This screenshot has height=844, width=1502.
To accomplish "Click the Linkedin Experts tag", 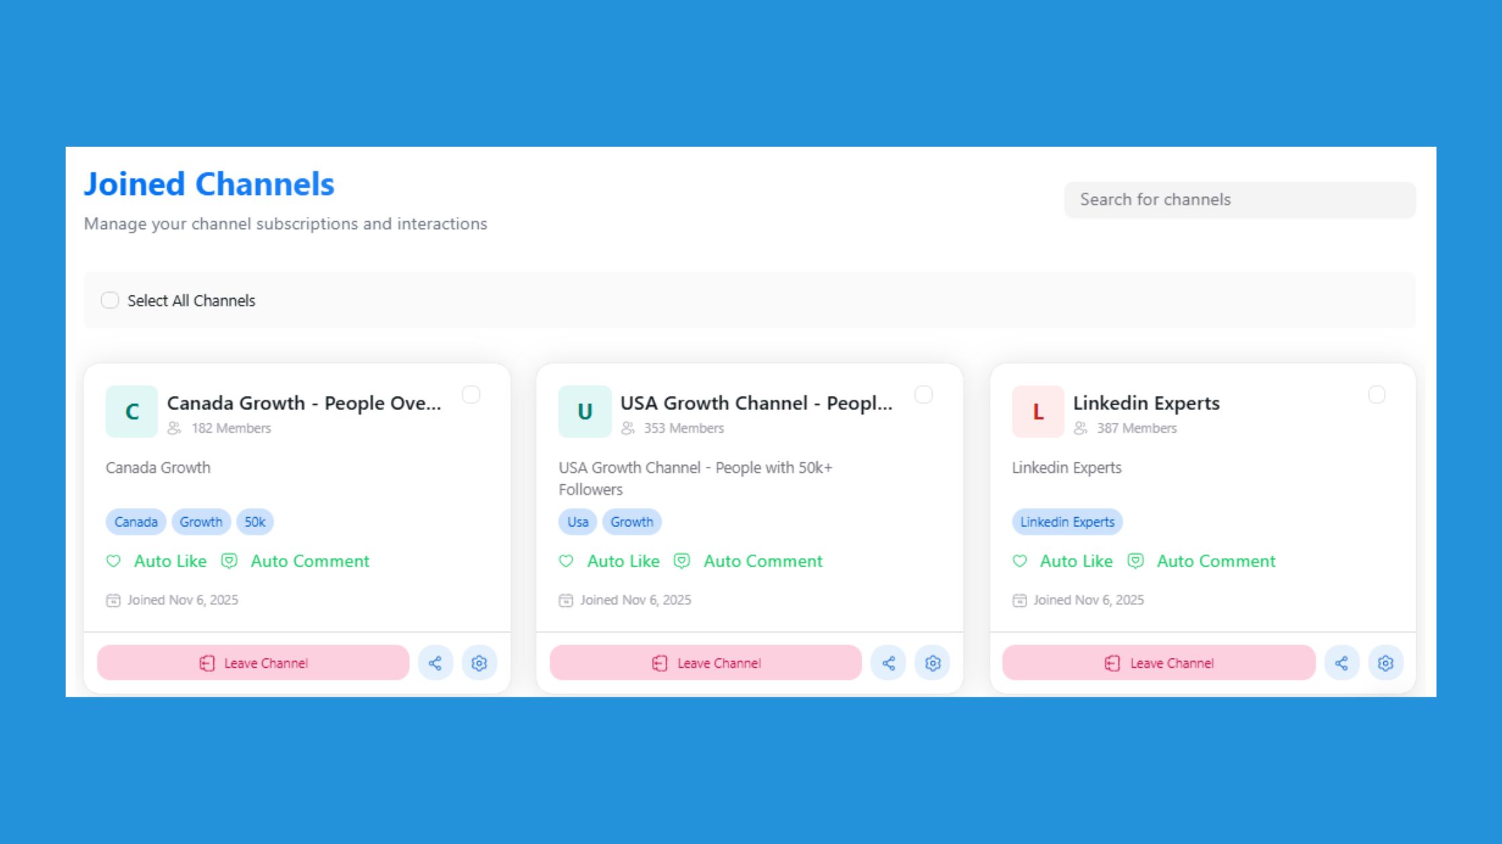I will (1067, 522).
